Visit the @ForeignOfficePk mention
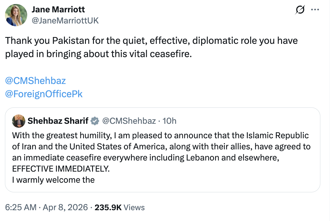333x221 pixels. click(x=44, y=94)
